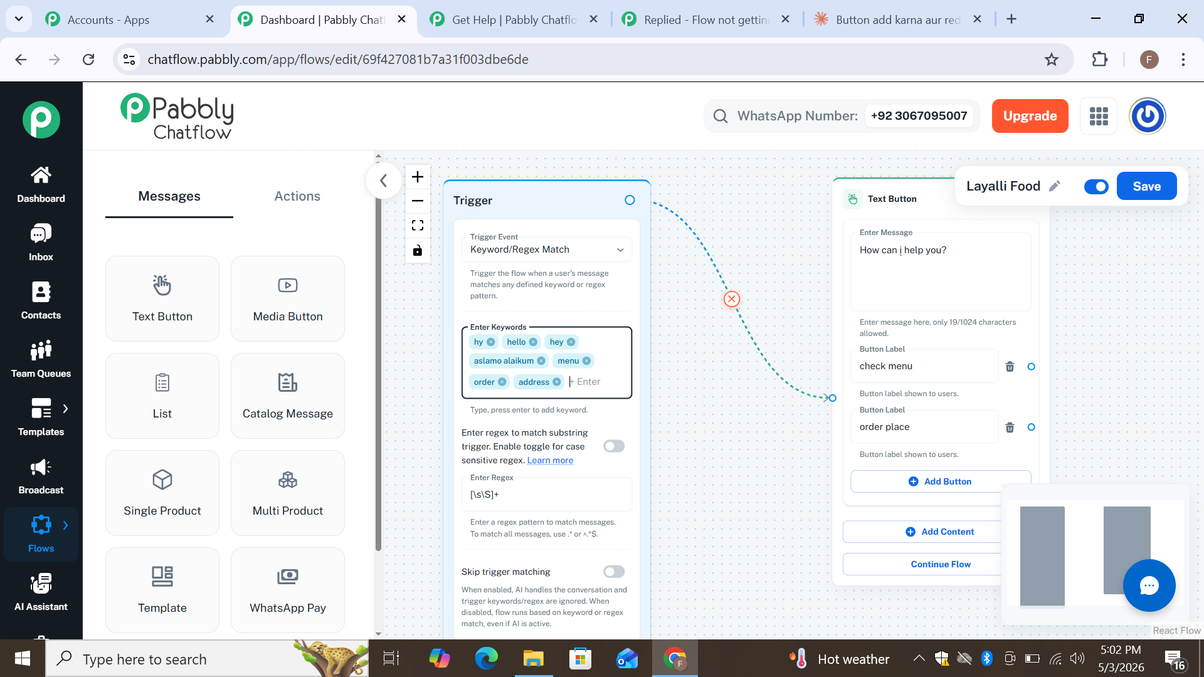Collapse the messages side panel
1204x677 pixels.
click(383, 181)
